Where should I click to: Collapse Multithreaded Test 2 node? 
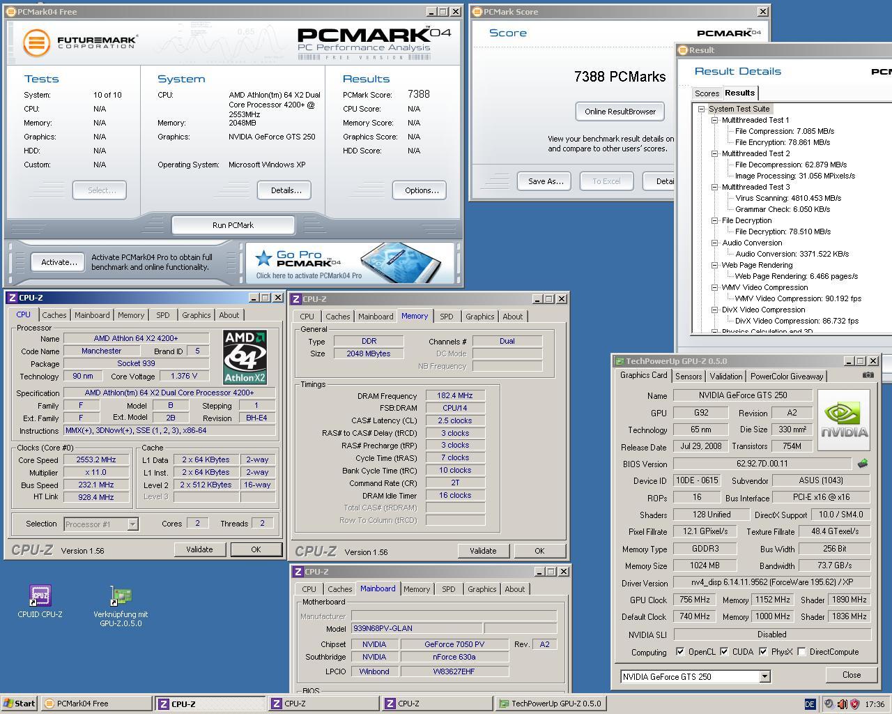[714, 153]
